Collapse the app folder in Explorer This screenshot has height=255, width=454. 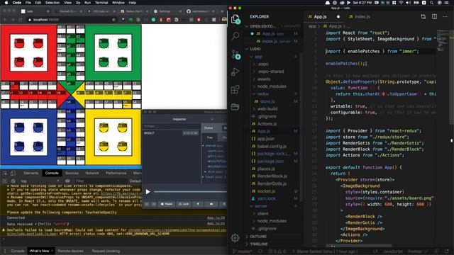pyautogui.click(x=258, y=57)
